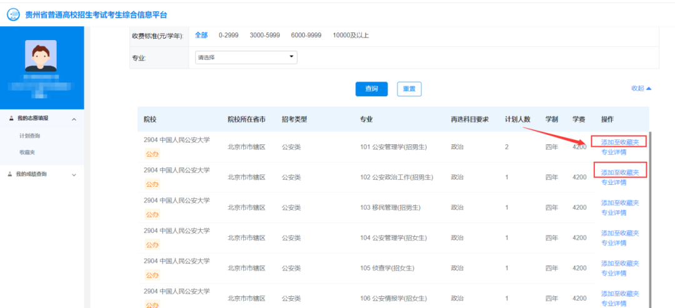
Task: Click the 再选科目要求 column header
Action: 469,119
